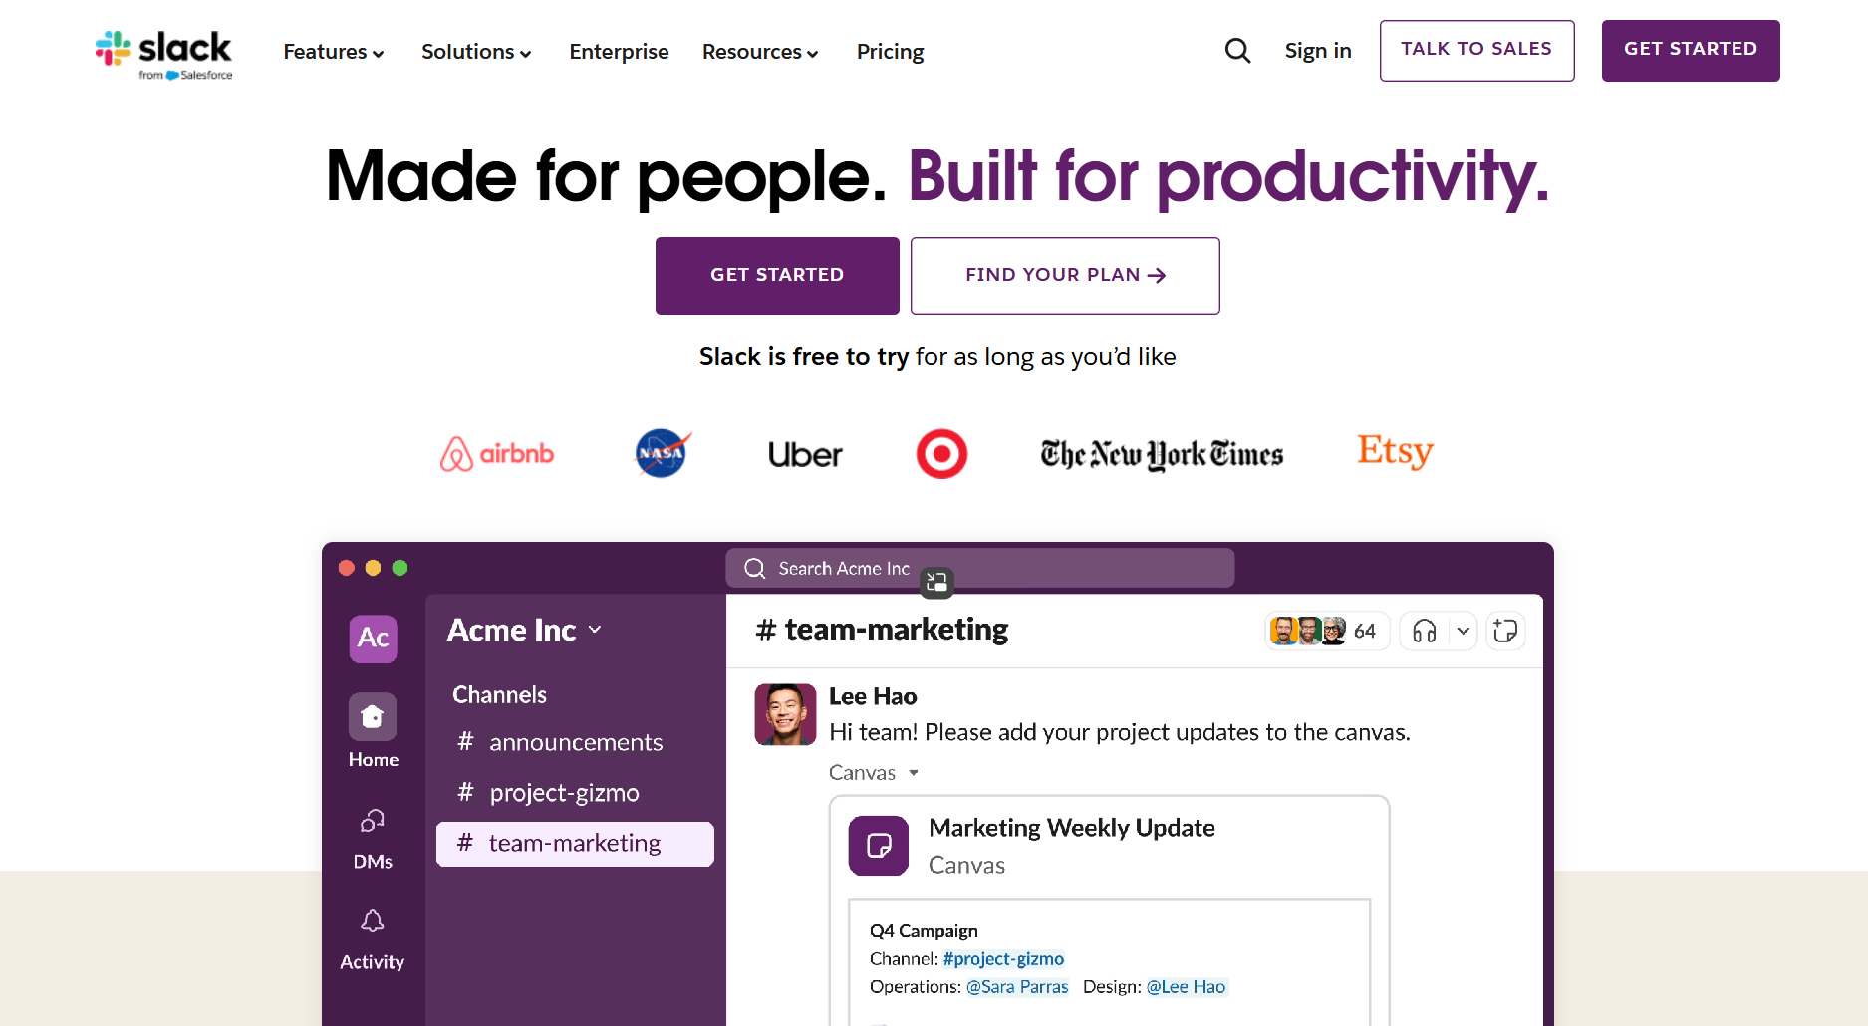Open search via the magnifier in site navigation
The height and width of the screenshot is (1026, 1868).
click(x=1237, y=50)
